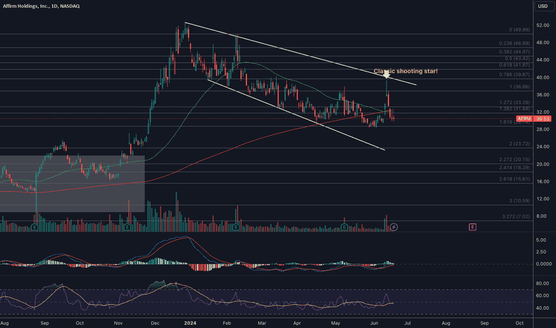This screenshot has height=328, width=556.
Task: Click the 48.00 price axis label
Action: [x=542, y=42]
